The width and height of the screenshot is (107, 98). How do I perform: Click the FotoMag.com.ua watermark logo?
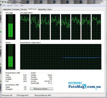[x=85, y=85]
